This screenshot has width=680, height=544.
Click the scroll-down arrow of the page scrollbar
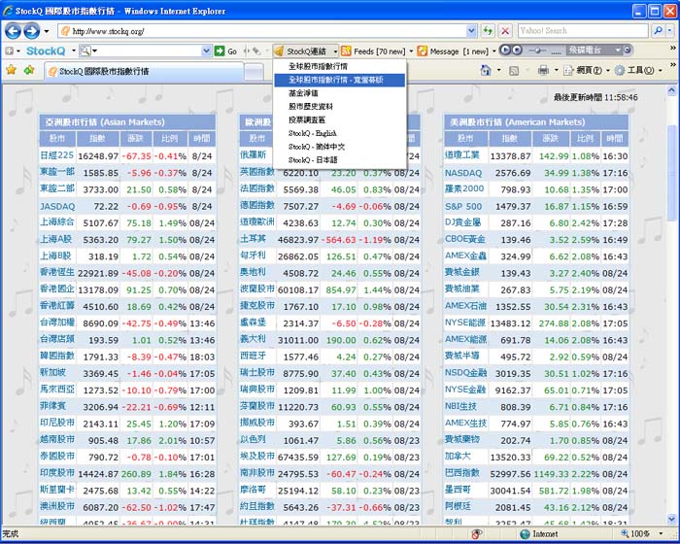point(672,519)
